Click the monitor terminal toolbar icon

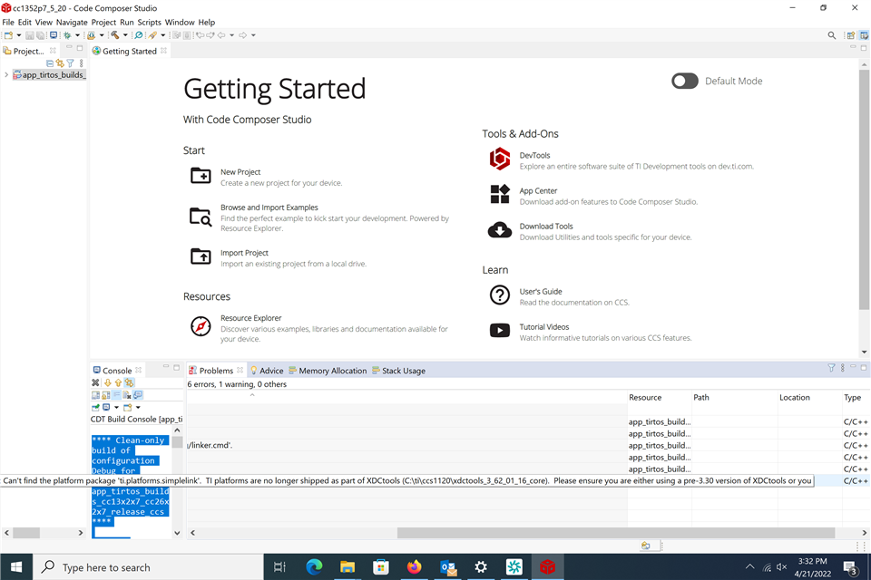pos(54,35)
